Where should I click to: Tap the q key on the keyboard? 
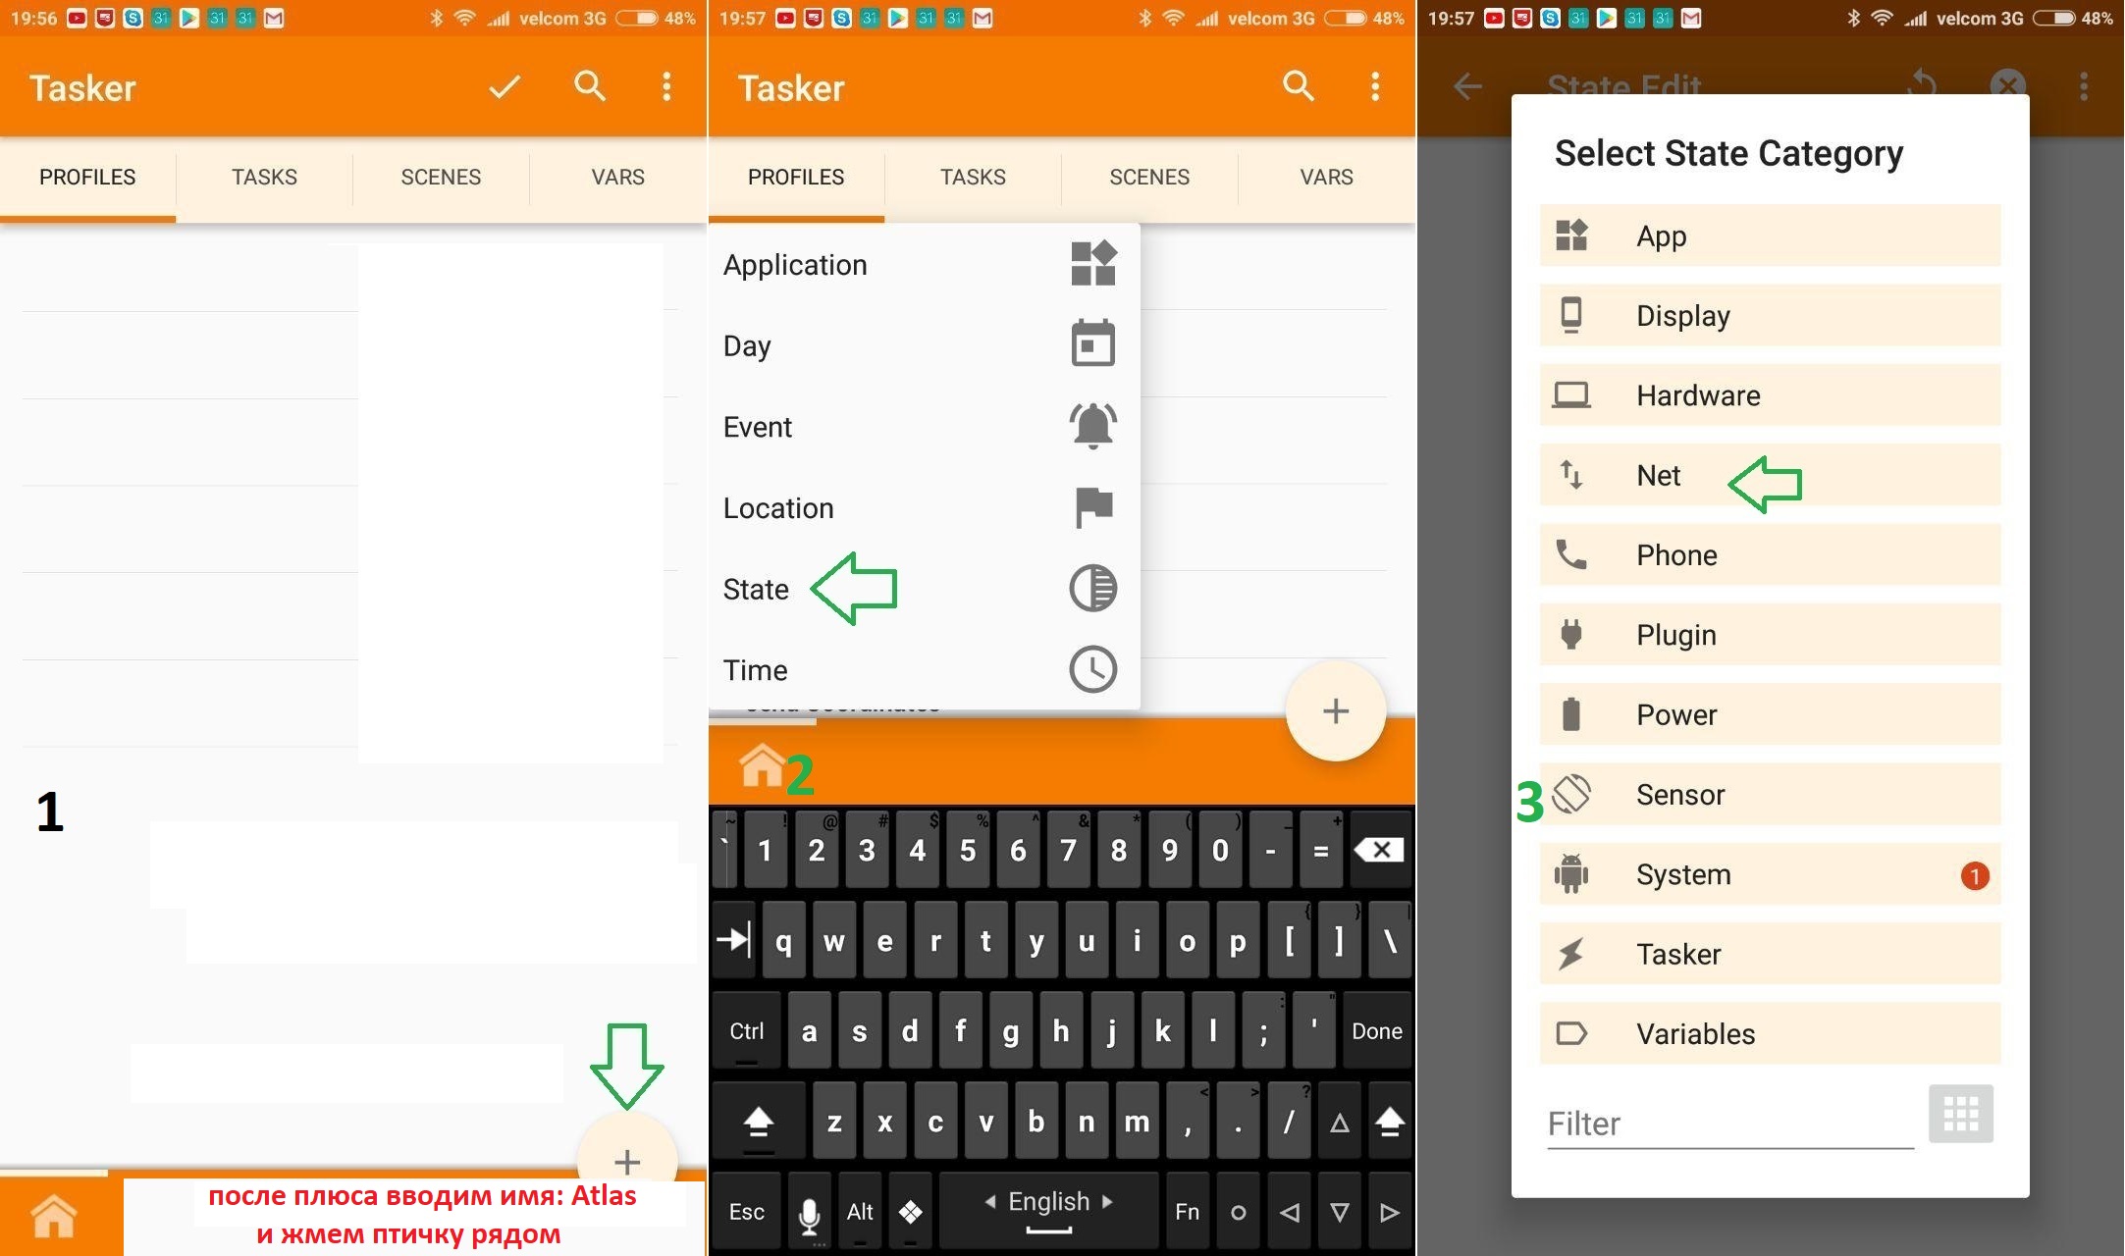point(783,940)
